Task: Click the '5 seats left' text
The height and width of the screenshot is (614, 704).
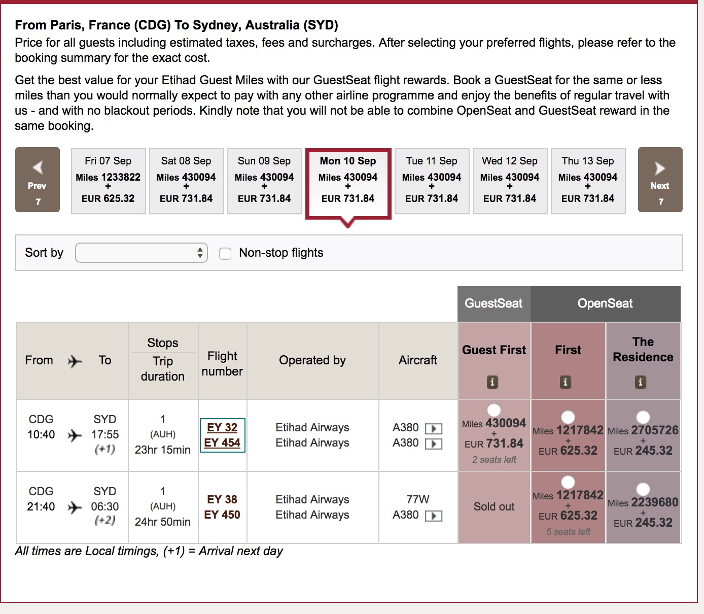Action: pos(568,532)
